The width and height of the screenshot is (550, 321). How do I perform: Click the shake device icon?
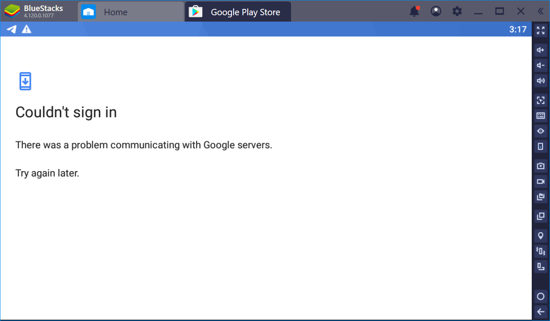(541, 251)
